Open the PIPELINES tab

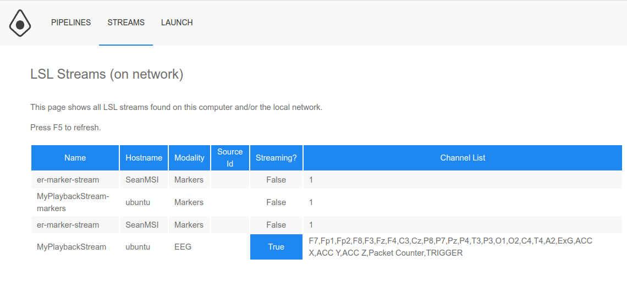click(71, 23)
